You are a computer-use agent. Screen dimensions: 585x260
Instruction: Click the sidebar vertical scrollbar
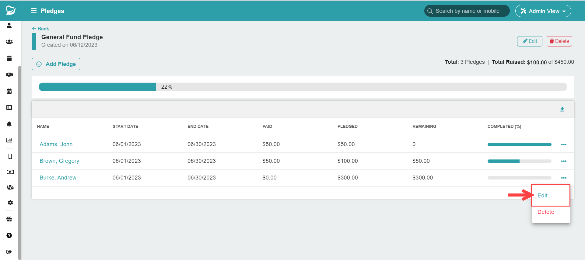(20, 162)
